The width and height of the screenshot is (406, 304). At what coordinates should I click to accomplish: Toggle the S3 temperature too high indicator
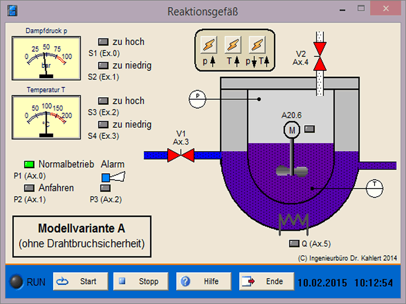pyautogui.click(x=104, y=101)
